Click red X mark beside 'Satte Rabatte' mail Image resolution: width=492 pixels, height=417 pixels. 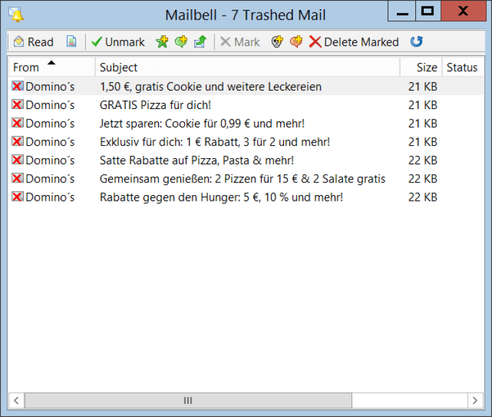coord(18,160)
